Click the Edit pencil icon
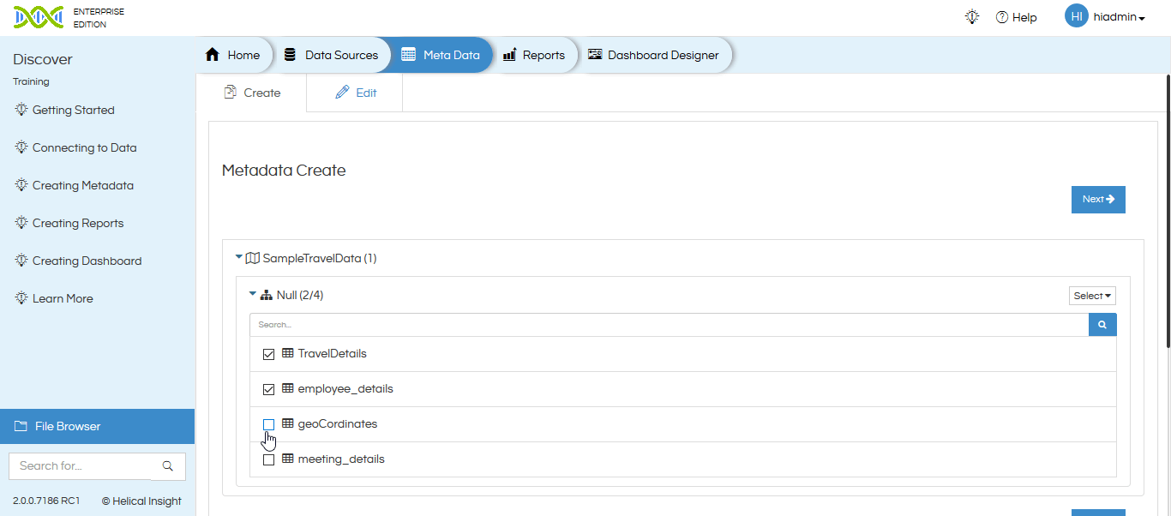This screenshot has height=516, width=1171. 342,93
